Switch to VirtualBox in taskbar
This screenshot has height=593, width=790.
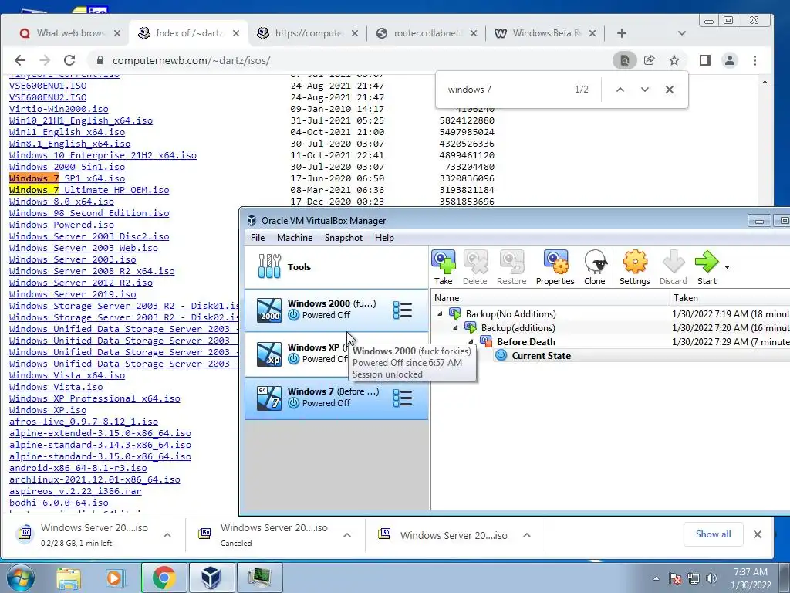[x=211, y=578]
